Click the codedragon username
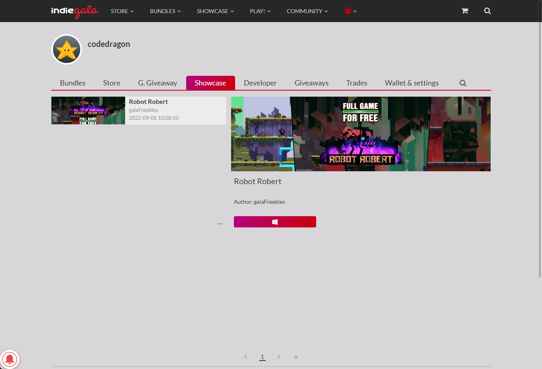Screen dimensions: 542x369 click(x=109, y=44)
